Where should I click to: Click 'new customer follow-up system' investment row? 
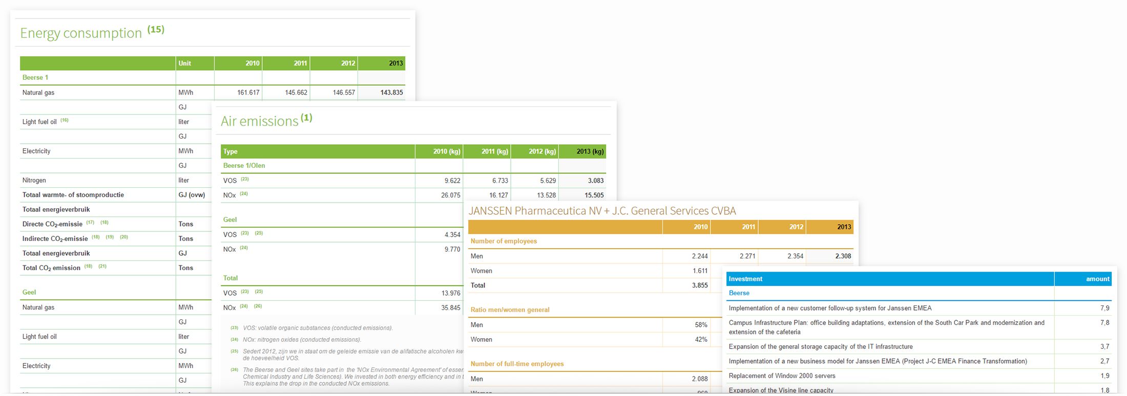click(x=830, y=309)
